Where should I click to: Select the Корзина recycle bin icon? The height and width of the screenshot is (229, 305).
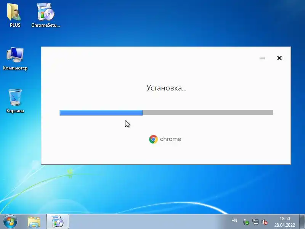(15, 101)
